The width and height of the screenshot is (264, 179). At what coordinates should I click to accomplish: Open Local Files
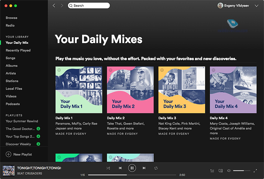click(14, 89)
